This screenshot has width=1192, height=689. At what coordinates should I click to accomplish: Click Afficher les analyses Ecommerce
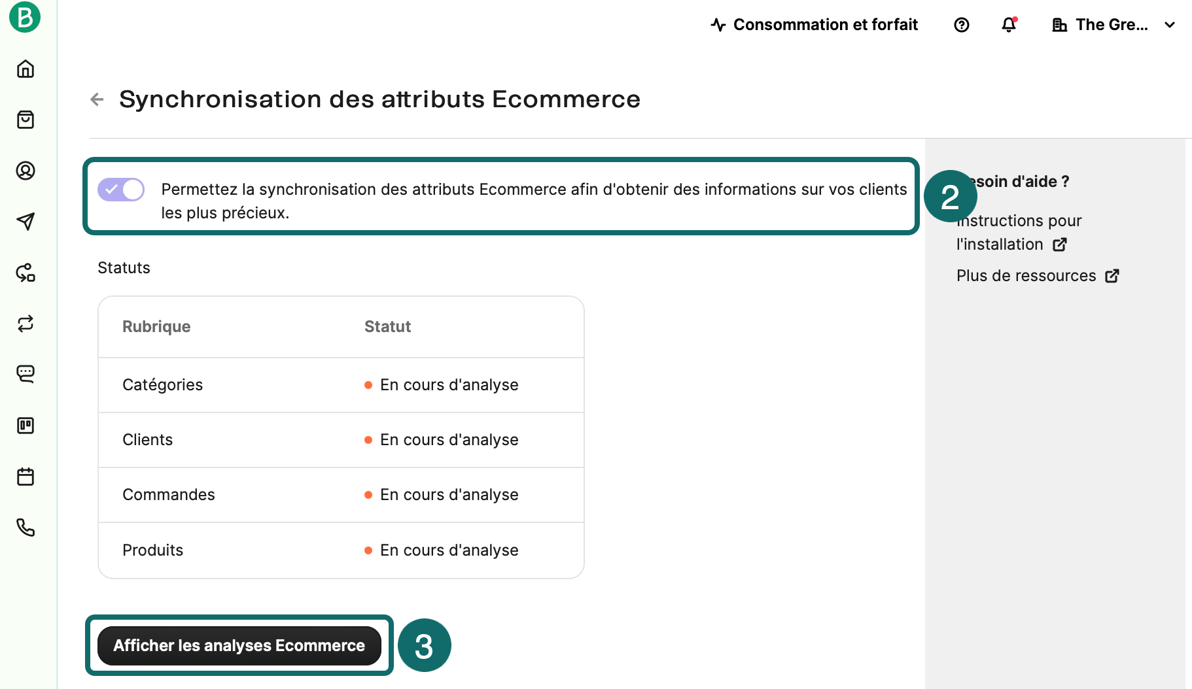coord(239,645)
